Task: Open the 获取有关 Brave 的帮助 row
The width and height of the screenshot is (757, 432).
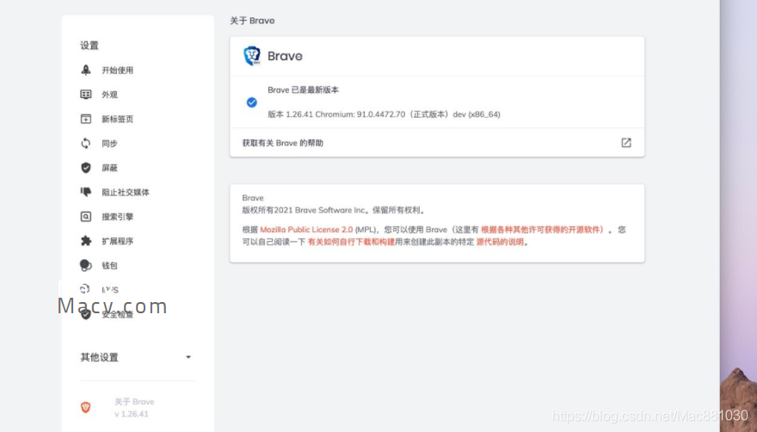Action: click(437, 143)
